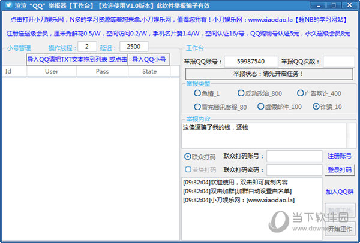Open the 注册账号 link
This screenshot has height=243, width=360.
340,156
